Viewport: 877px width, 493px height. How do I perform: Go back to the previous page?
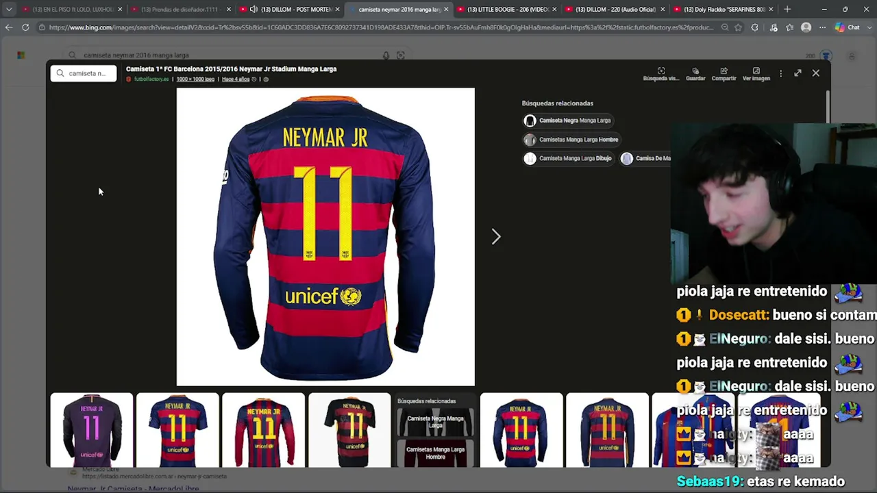tap(8, 27)
